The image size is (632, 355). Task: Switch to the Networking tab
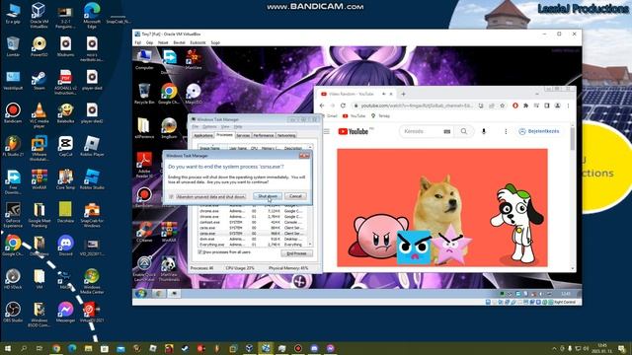[x=286, y=136]
